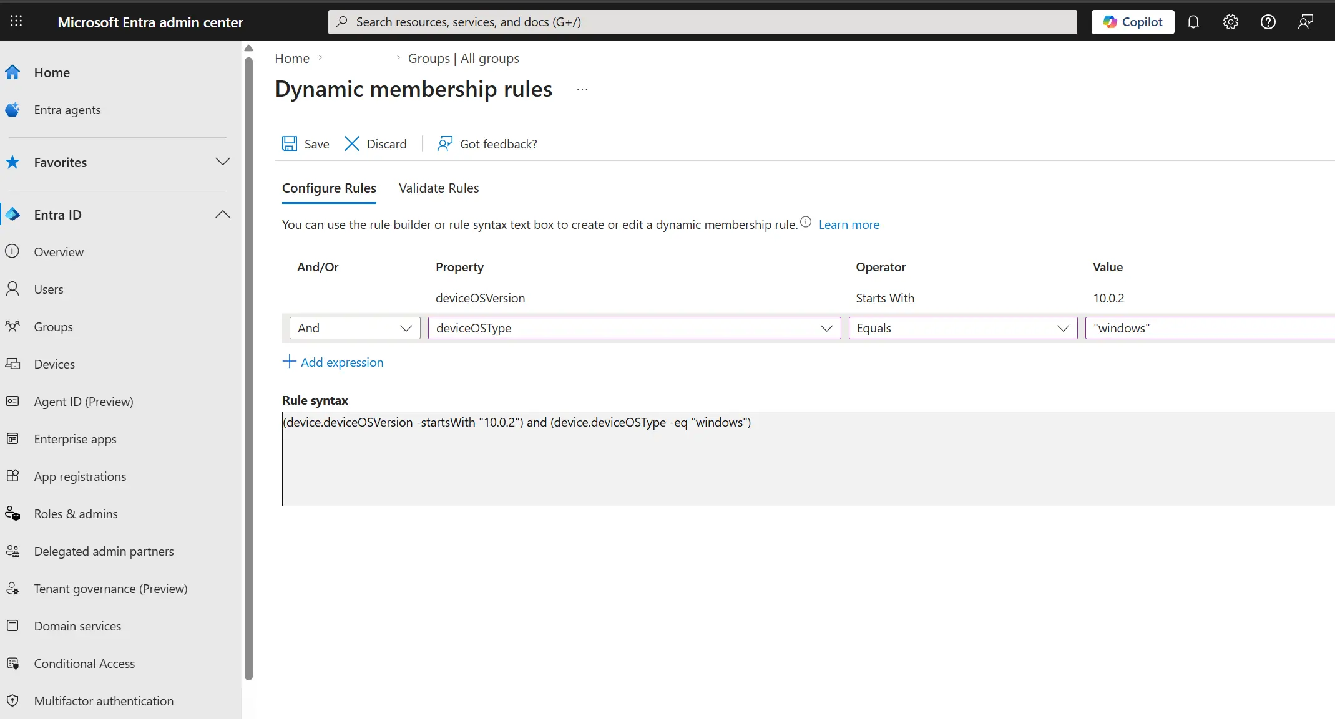
Task: Open Conditional Access in the sidebar
Action: click(84, 664)
